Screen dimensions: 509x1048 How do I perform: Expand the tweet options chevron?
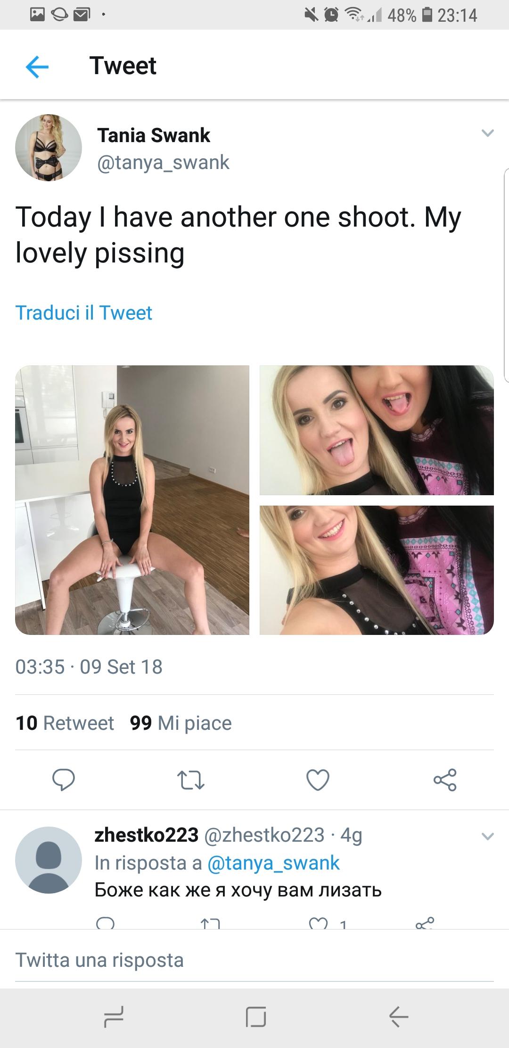487,134
